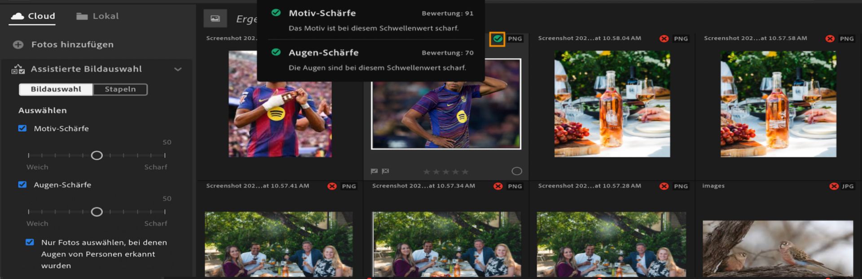Viewport: 862px width, 279px height.
Task: Click the circle icon in selected photo cell
Action: (517, 171)
